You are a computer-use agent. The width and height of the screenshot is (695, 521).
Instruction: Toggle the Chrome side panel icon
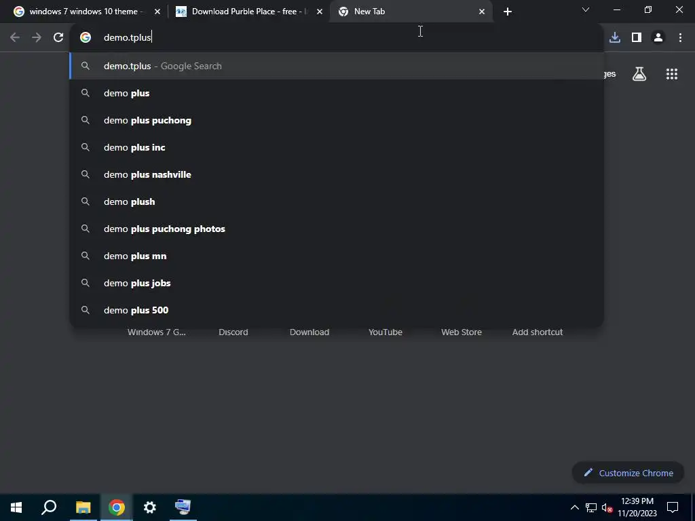click(x=637, y=38)
